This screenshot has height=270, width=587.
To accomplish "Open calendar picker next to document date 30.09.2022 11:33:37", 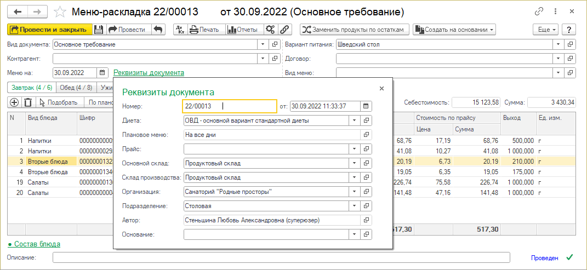I will 366,106.
